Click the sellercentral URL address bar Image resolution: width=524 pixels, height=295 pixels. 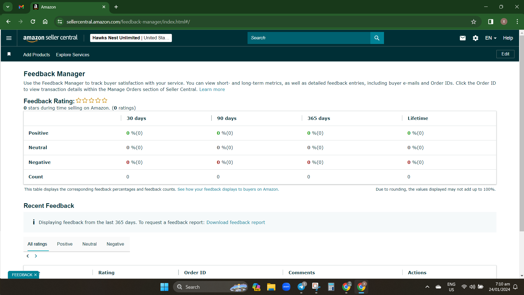[x=128, y=22]
